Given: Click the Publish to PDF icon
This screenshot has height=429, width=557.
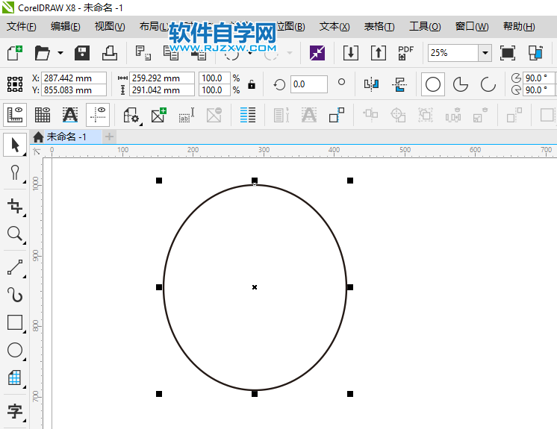Looking at the screenshot, I should pyautogui.click(x=405, y=53).
